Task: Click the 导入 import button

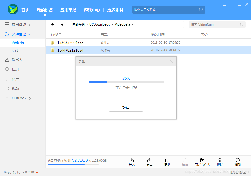Action: (132, 162)
